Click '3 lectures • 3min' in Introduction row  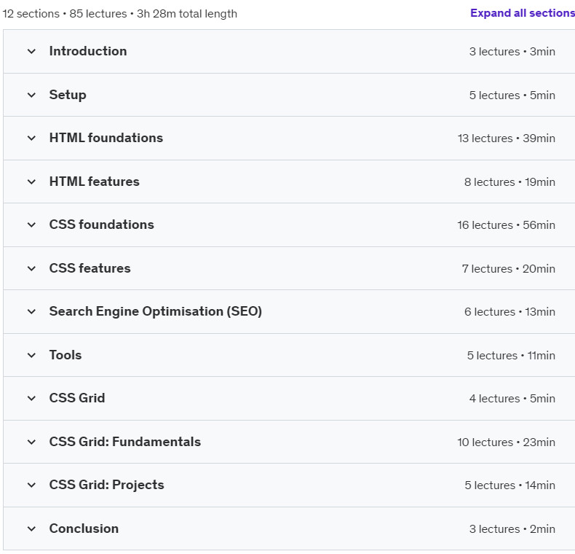pos(512,52)
